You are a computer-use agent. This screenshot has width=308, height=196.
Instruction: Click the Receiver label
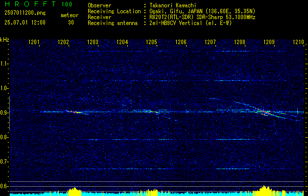99,17
